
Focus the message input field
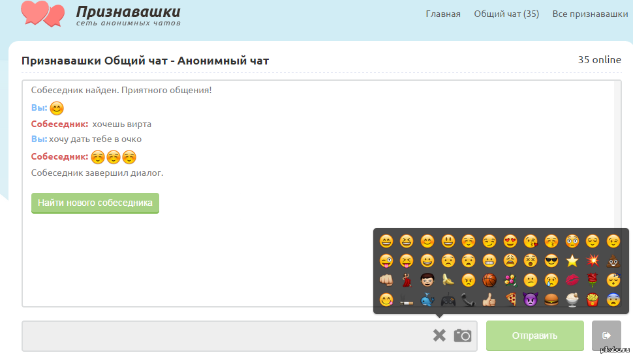[x=226, y=336]
